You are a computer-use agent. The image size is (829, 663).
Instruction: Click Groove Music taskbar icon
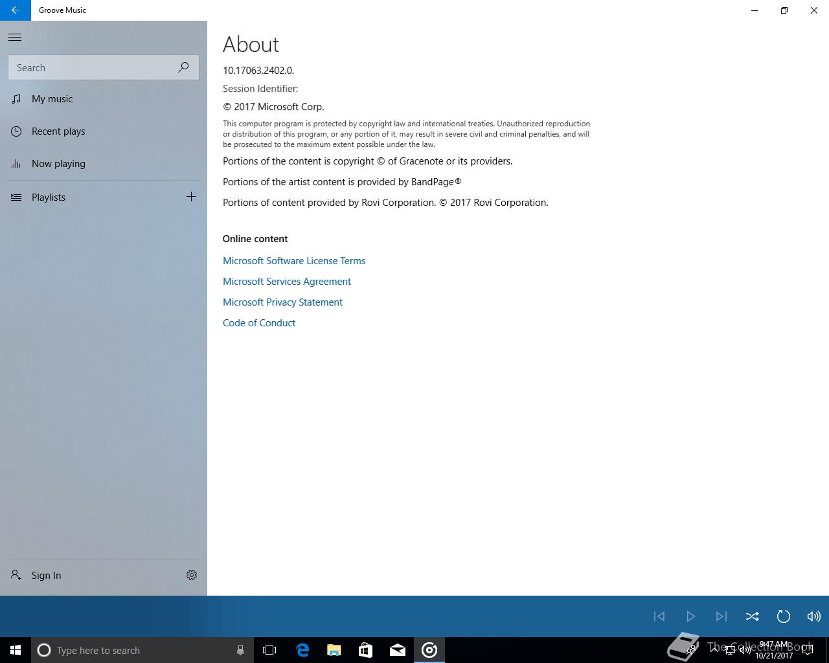tap(429, 650)
